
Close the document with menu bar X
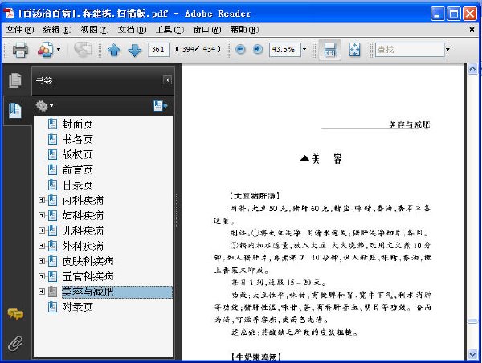pyautogui.click(x=472, y=30)
